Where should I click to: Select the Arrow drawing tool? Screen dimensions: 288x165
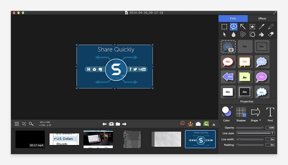[x=243, y=27]
